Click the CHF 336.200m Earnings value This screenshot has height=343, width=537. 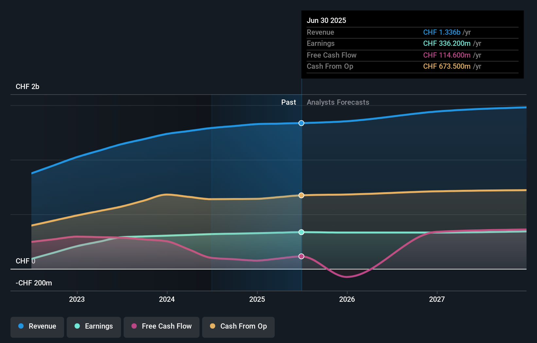447,44
